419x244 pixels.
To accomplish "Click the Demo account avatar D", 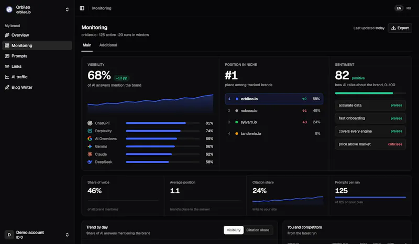I will (9, 235).
